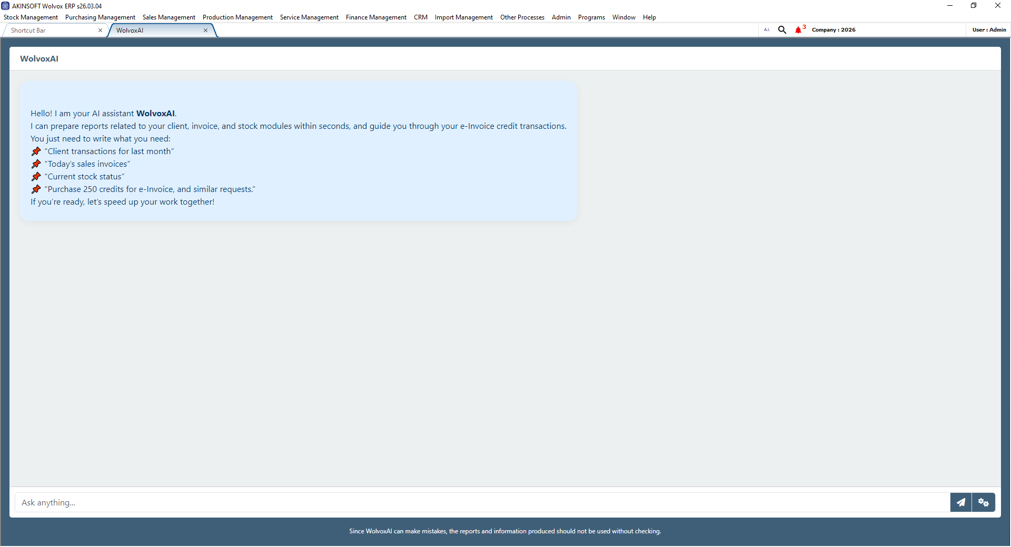This screenshot has height=547, width=1011.
Task: Open the Programs menu
Action: 591,17
